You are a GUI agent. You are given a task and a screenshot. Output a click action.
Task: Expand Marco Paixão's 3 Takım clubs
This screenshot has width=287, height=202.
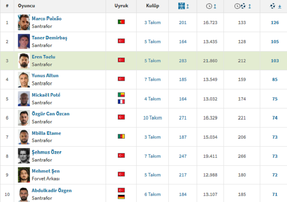(152, 23)
